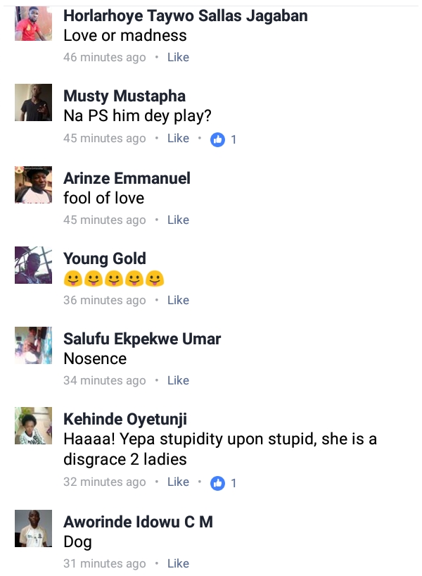422x576 pixels.
Task: Like Young Gold's emoji comment
Action: (178, 300)
